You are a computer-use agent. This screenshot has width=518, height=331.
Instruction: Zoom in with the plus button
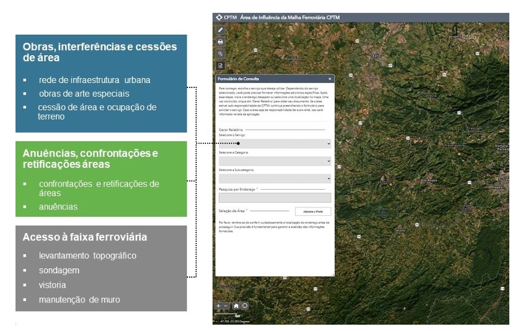point(218,306)
